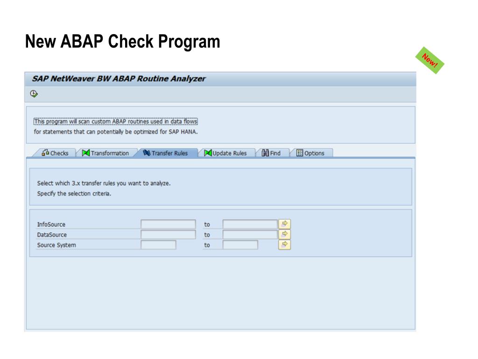
Task: Click the 'for statements that can potentially be optimized' text
Action: (x=116, y=132)
